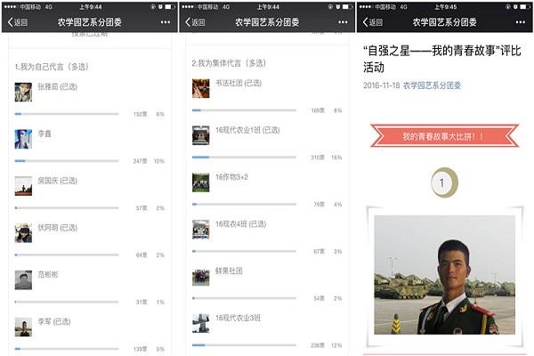Tap the 我的青春故事大比拼 banner
Screen dimensions: 534x356
tap(444, 136)
